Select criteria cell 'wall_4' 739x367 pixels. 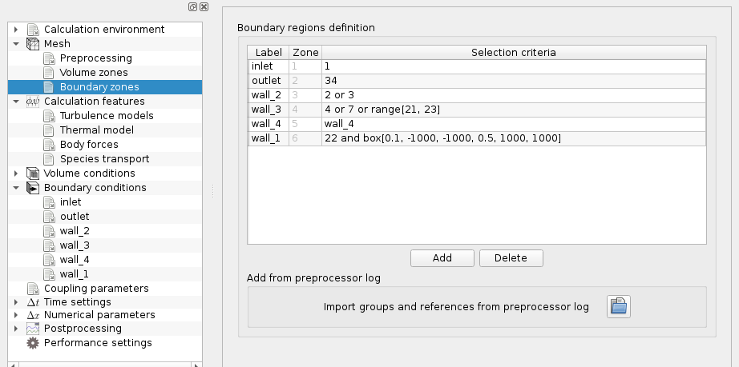514,124
